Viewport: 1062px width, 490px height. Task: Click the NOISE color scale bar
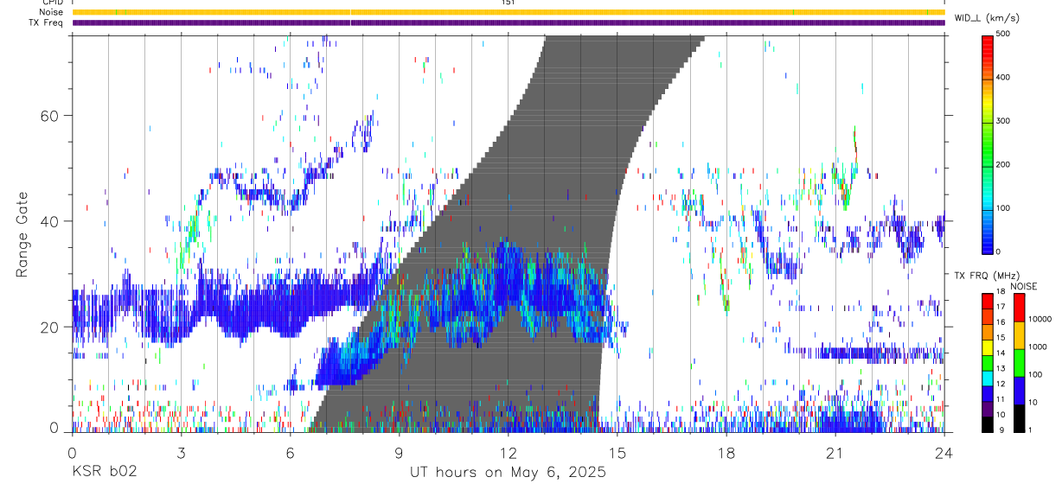pos(1019,363)
